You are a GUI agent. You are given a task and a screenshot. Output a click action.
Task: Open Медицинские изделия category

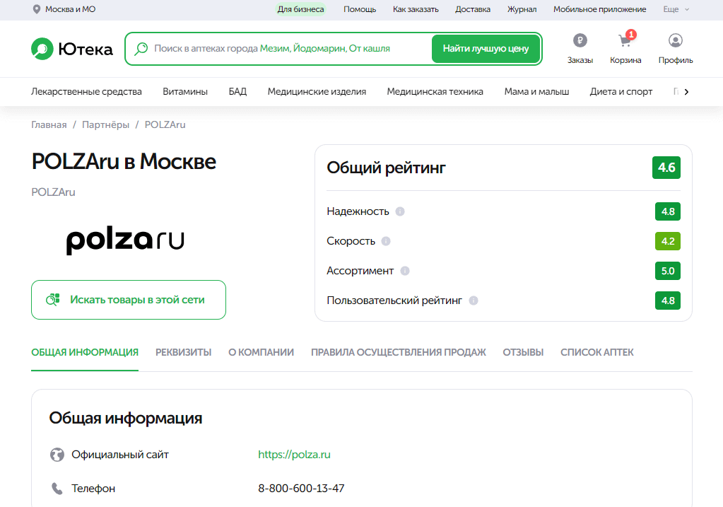pyautogui.click(x=317, y=92)
